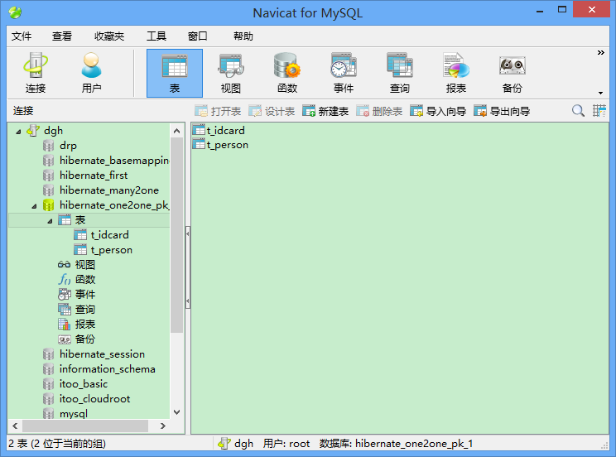Viewport: 616px width, 457px height.
Task: Click status text '数据库: hibernate_one2one_pk_1'
Action: tap(396, 444)
